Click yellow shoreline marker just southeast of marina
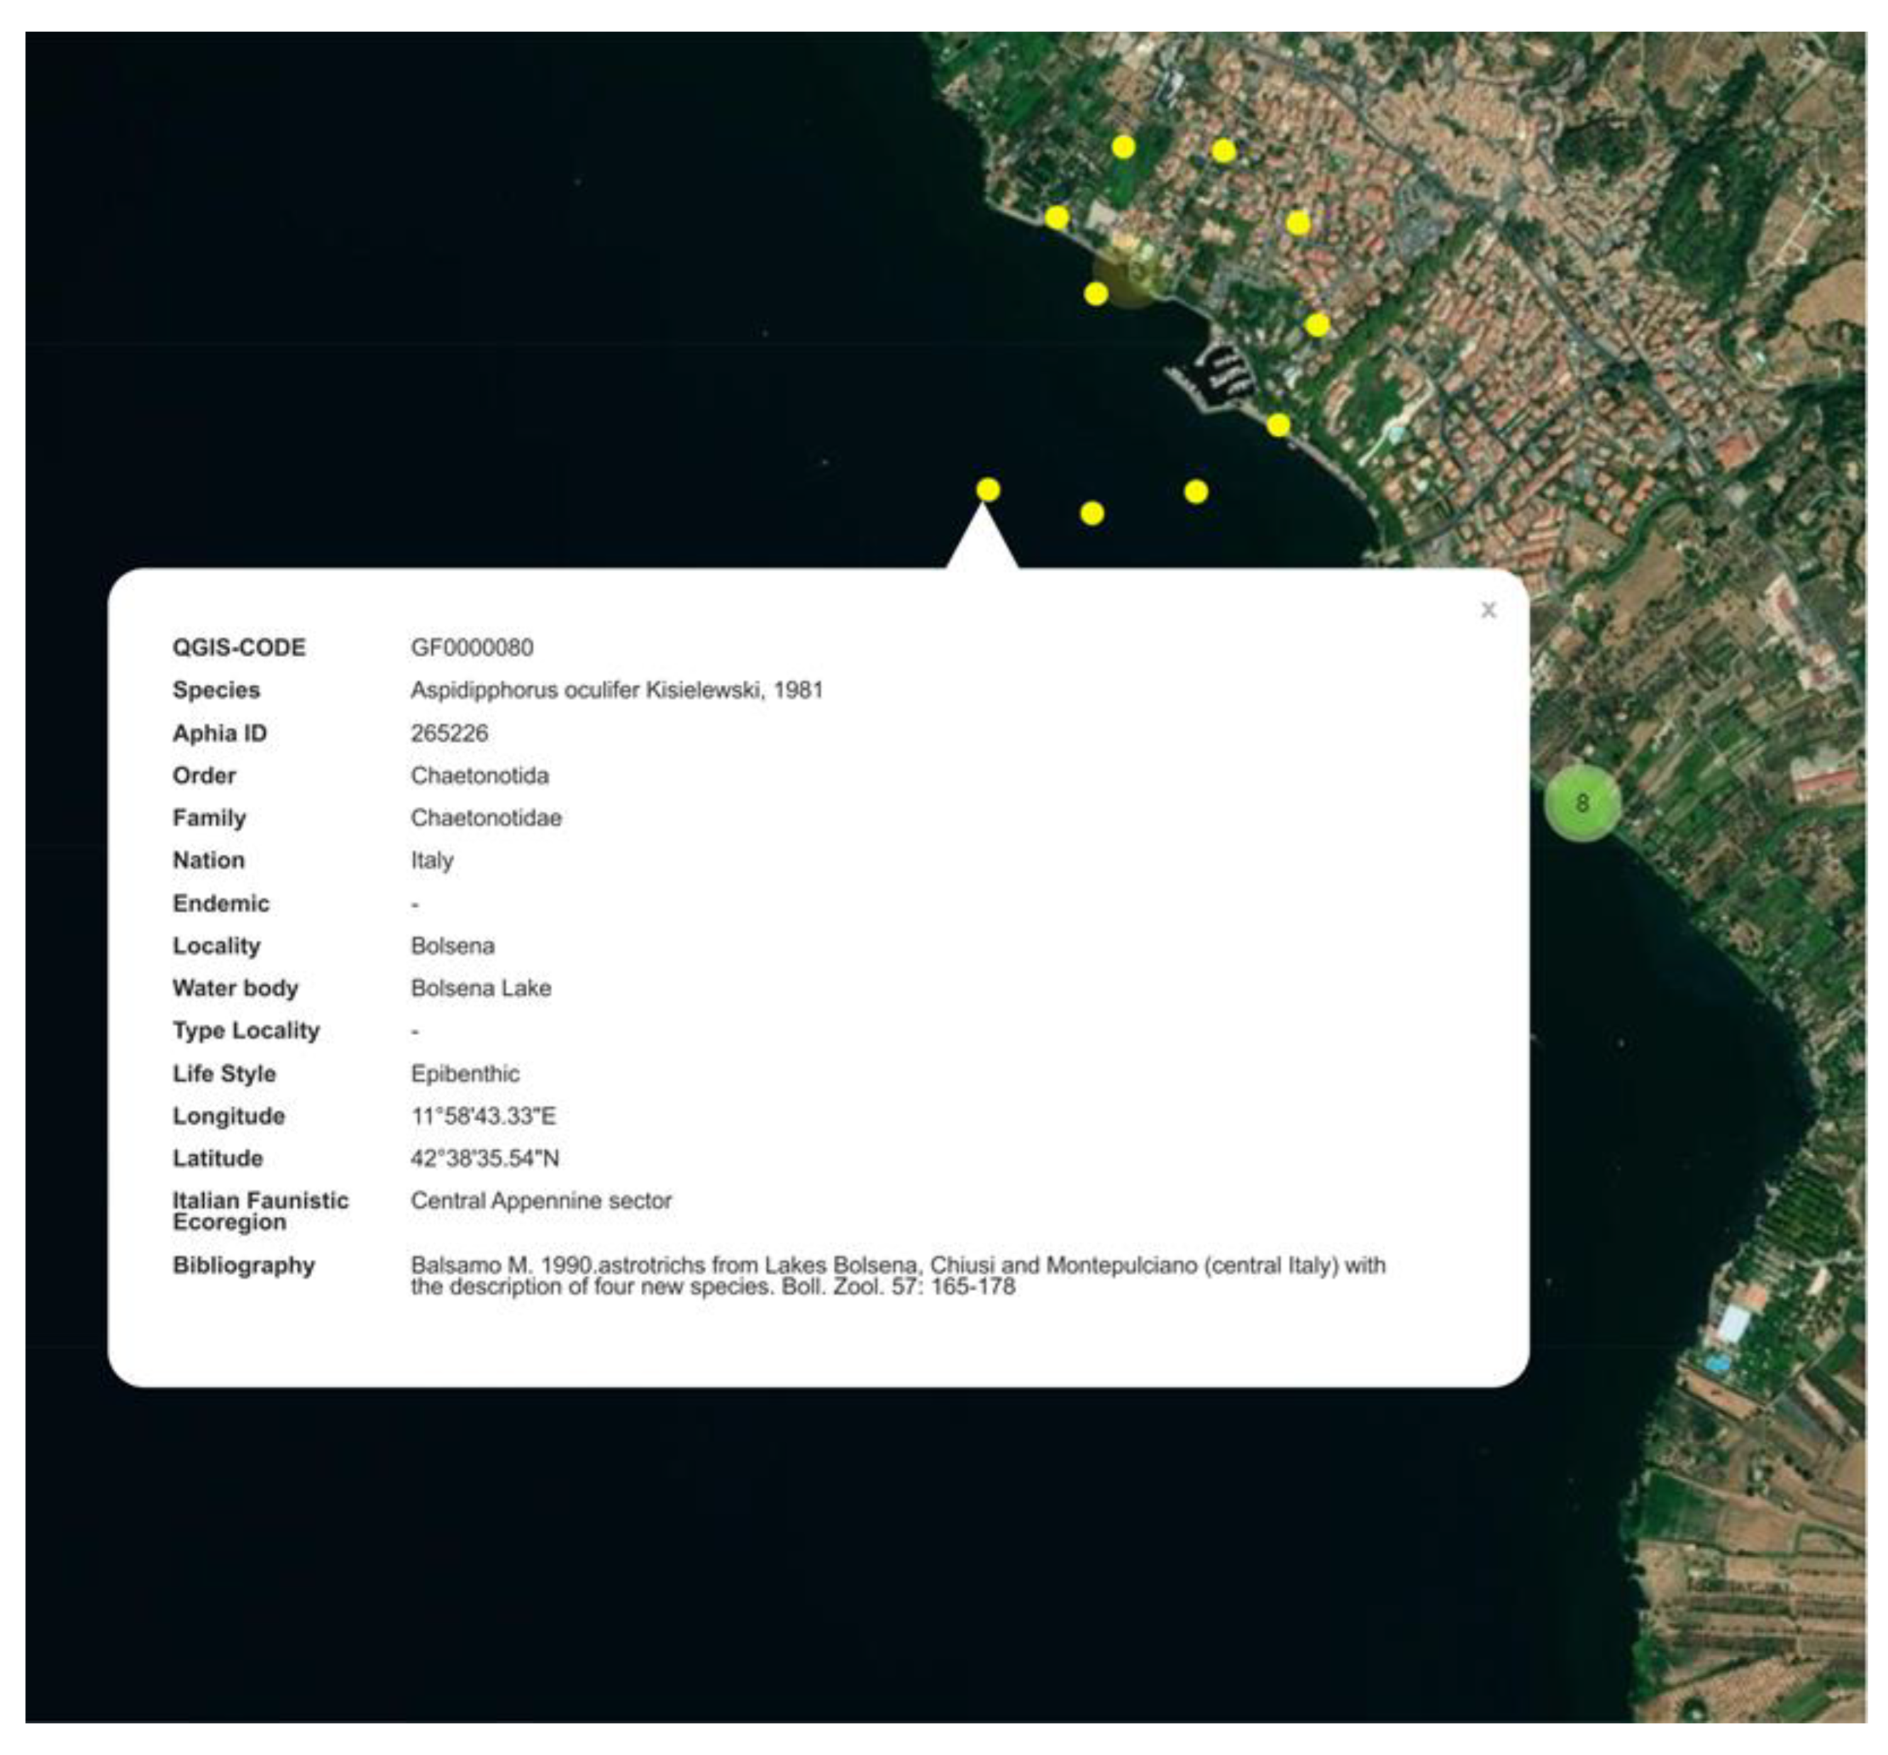1888x1755 pixels. [1279, 424]
